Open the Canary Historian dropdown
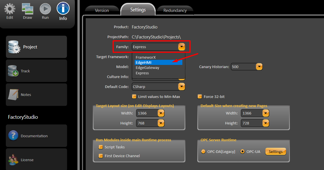This screenshot has width=324, height=170. click(x=259, y=67)
